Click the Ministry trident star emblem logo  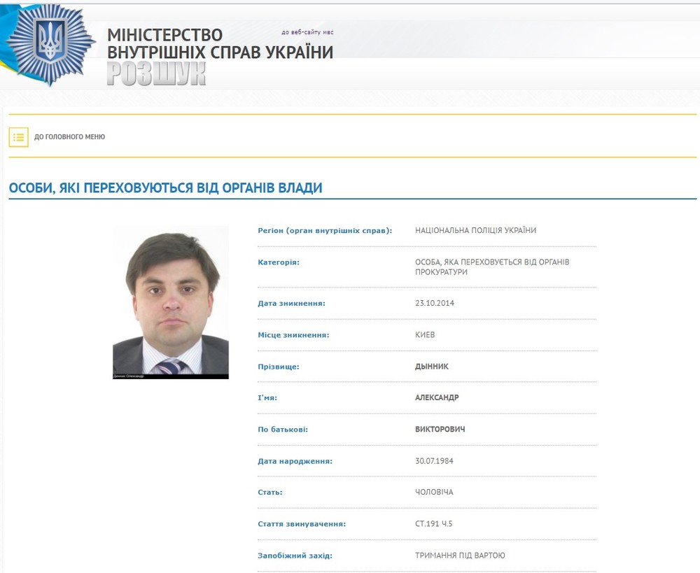pos(50,45)
